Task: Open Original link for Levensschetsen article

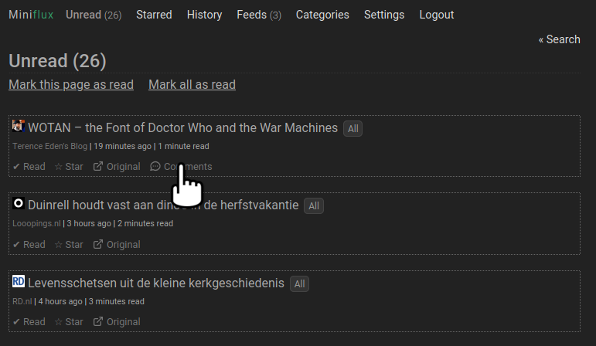Action: click(117, 322)
